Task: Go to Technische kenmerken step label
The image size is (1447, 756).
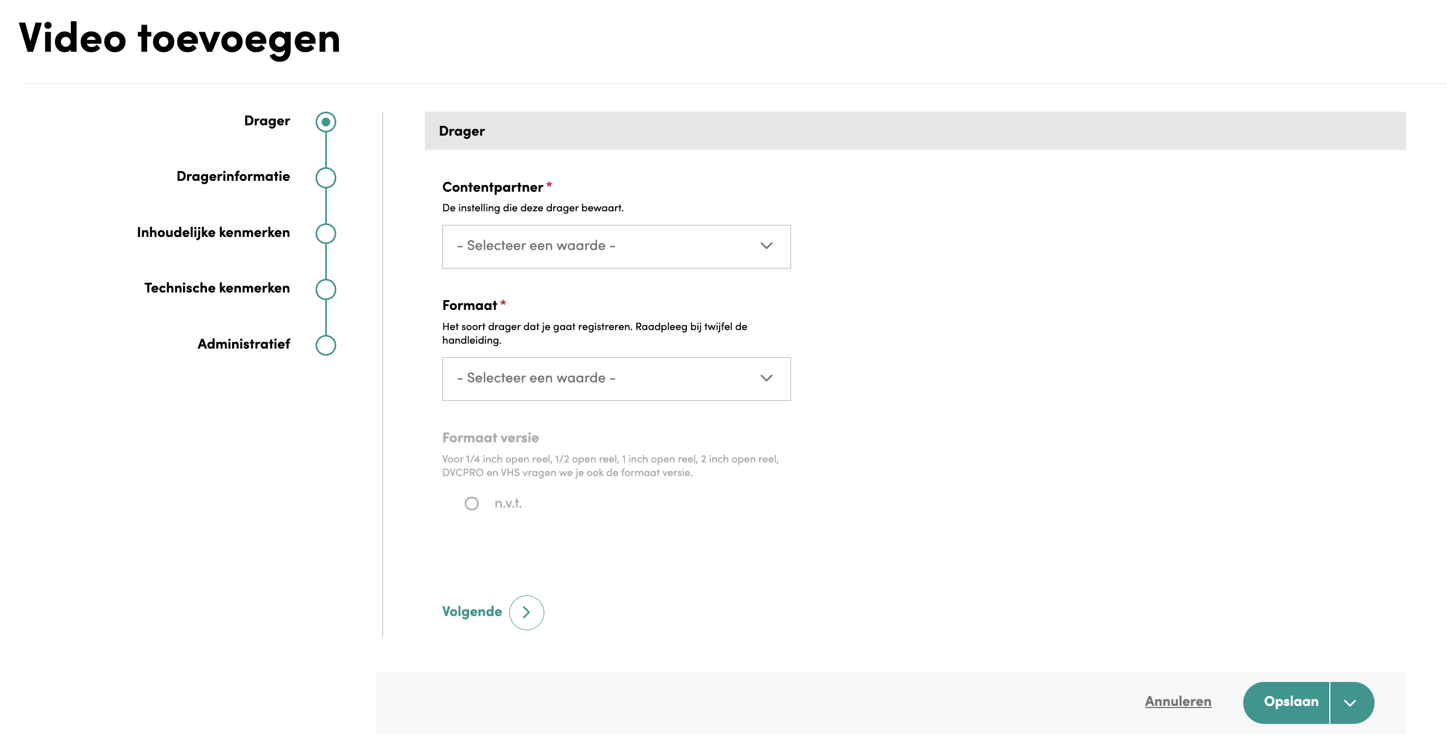Action: tap(217, 288)
